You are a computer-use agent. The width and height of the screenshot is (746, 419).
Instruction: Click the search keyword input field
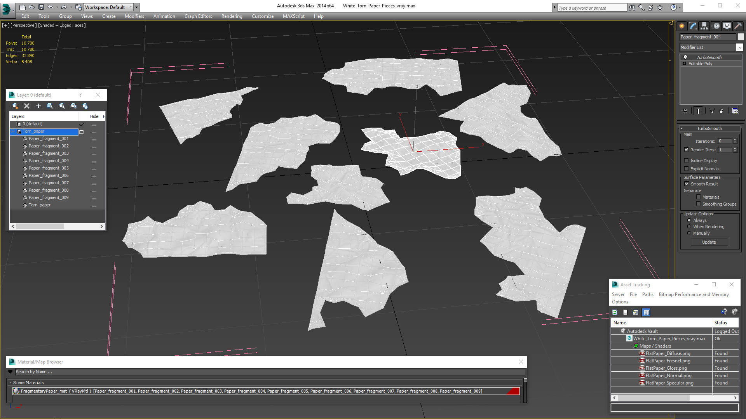coord(592,8)
